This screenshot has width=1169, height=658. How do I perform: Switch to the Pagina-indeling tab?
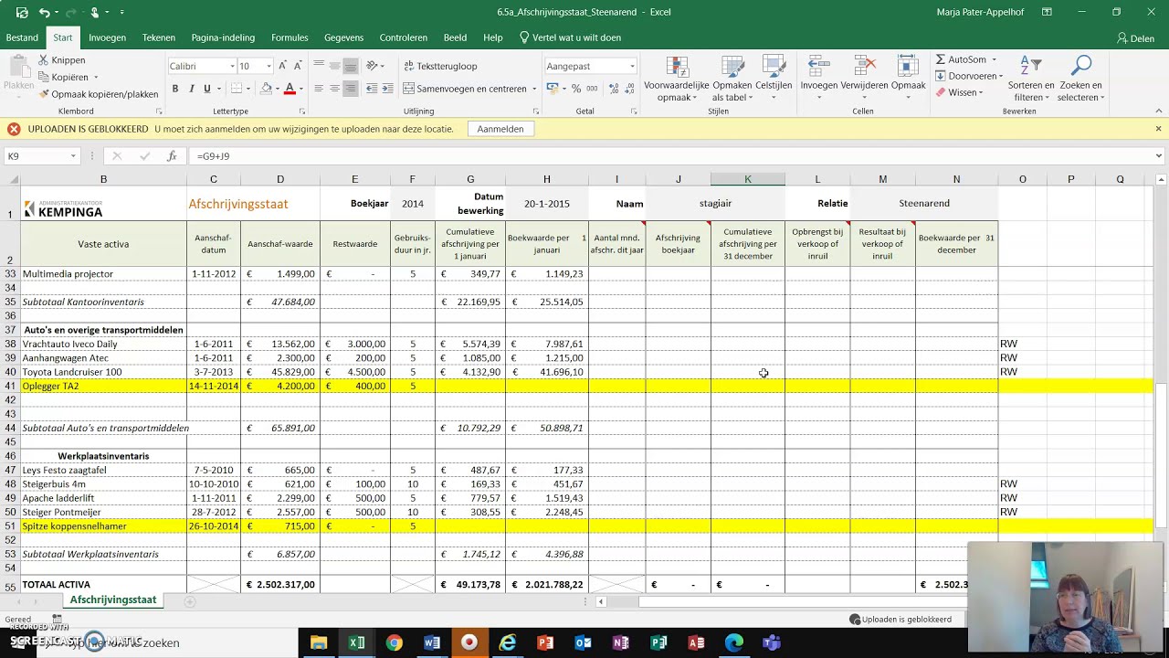click(x=223, y=37)
